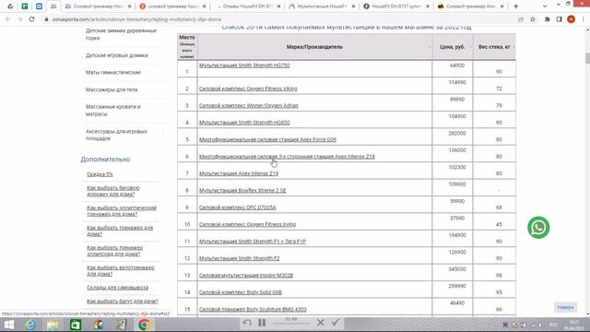
Task: Click the page vertical scrollbar thumb
Action: [587, 58]
